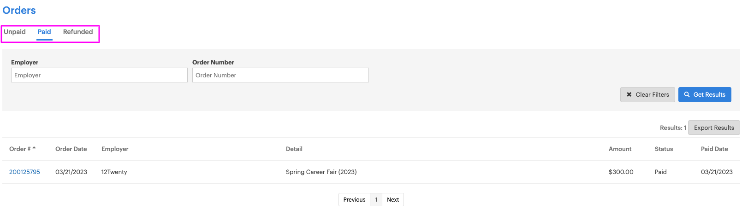Sort by the Employer column header

115,149
